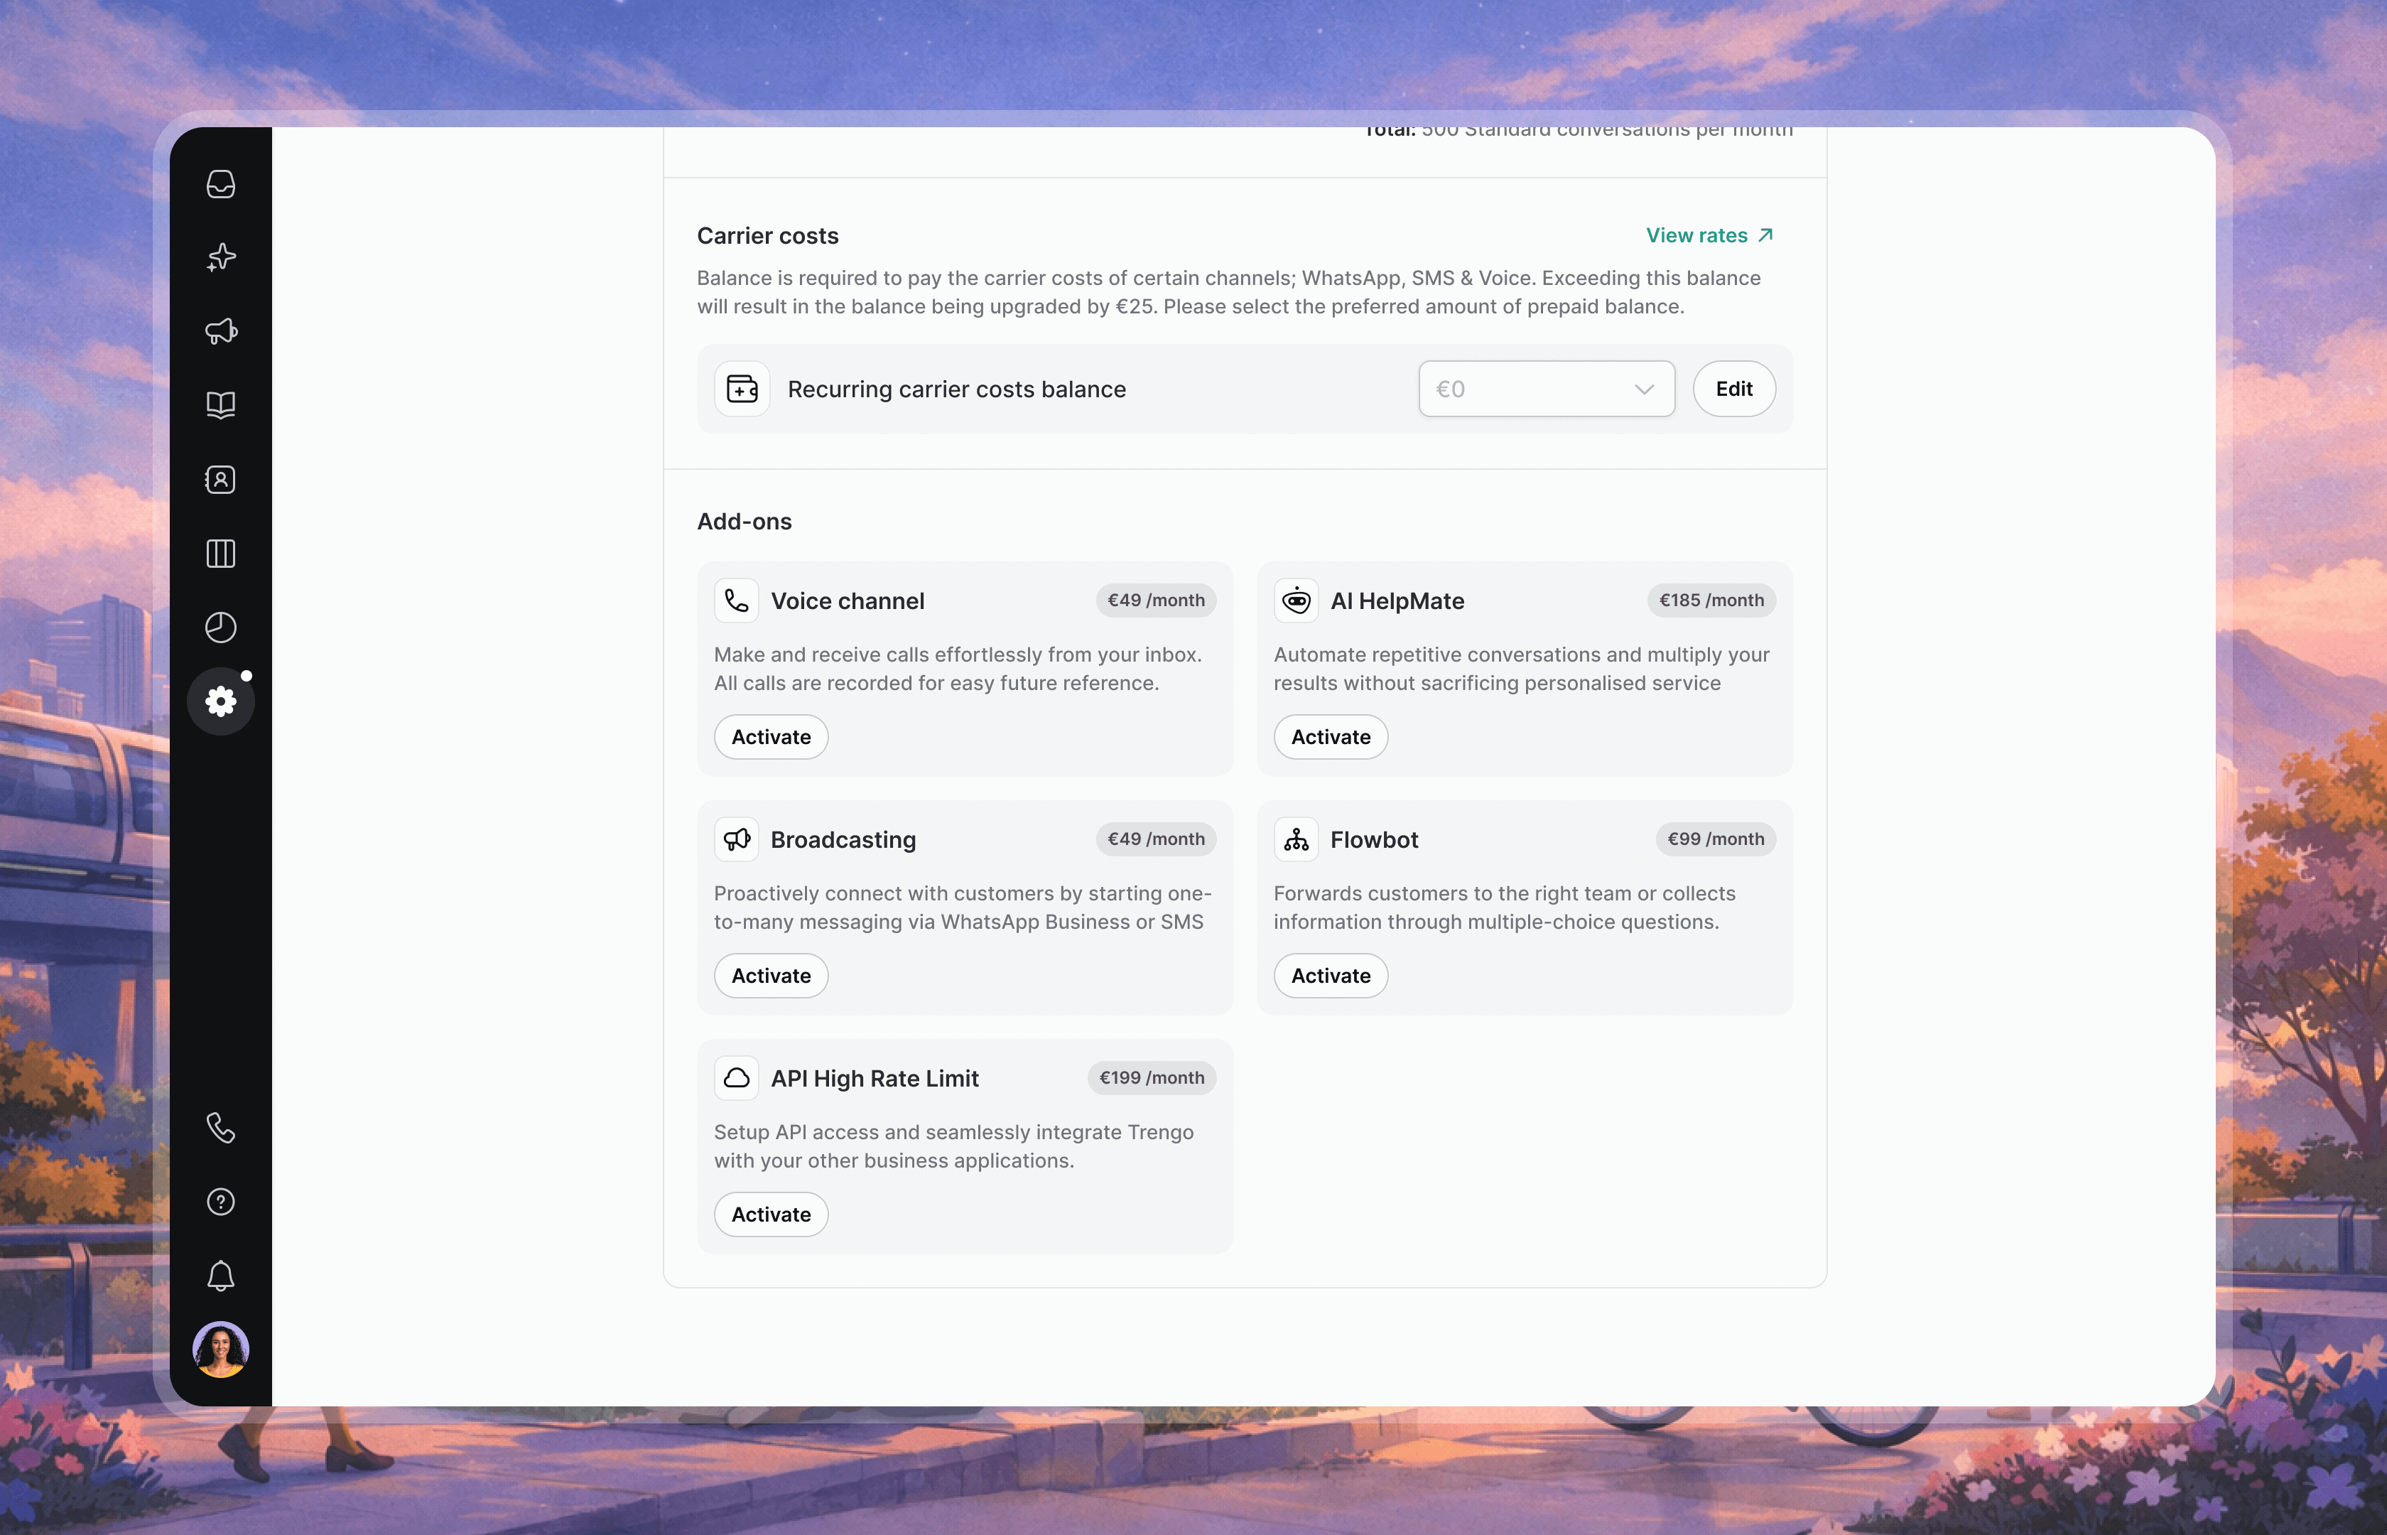Activate the Broadcasting add-on
This screenshot has width=2387, height=1535.
click(771, 976)
